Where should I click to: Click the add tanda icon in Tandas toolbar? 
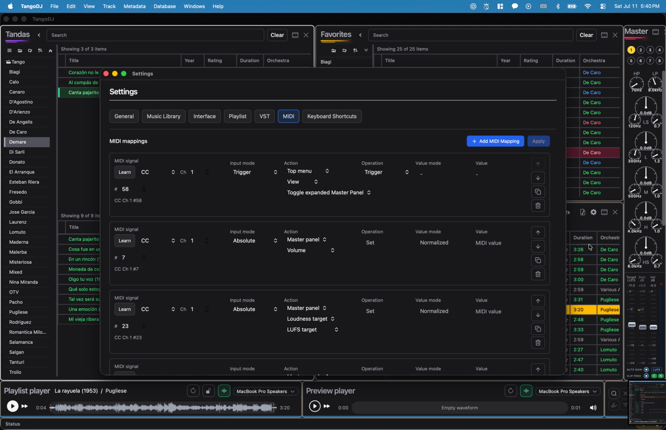30,50
